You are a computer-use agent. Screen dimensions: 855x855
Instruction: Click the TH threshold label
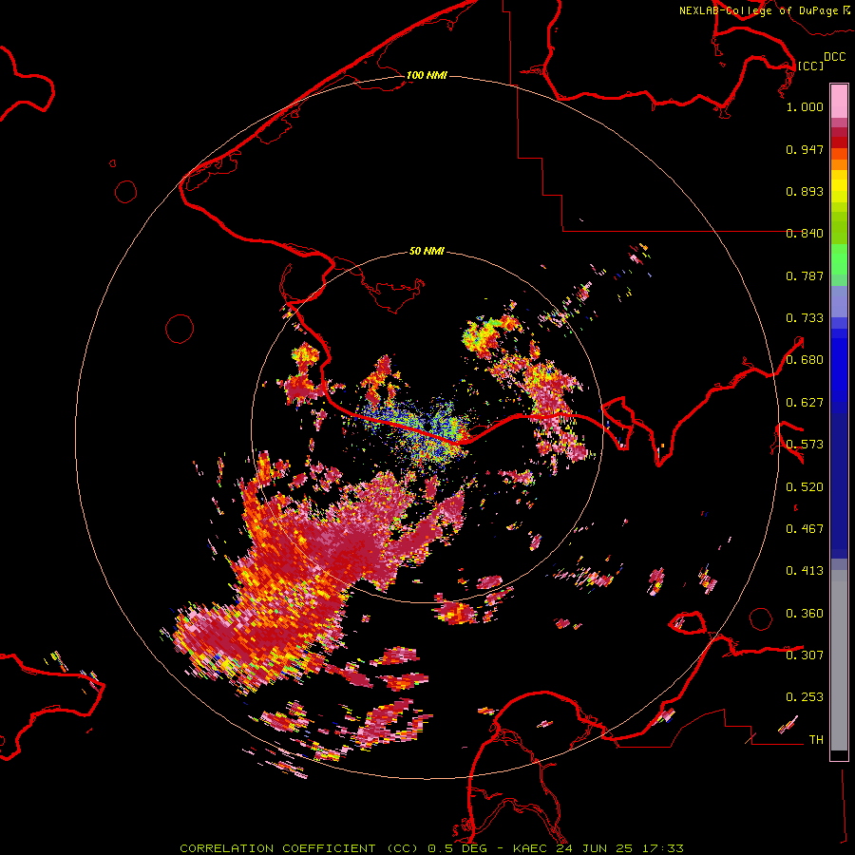coord(816,740)
